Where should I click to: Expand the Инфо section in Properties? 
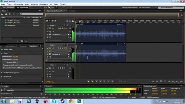pos(2,53)
